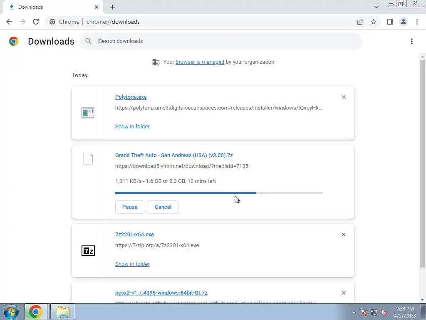Screen dimensions: 426x320
Task: Open the Downloads page more actions menu
Action: coord(412,41)
